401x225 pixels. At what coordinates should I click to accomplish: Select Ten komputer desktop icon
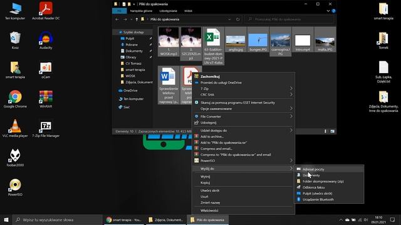pyautogui.click(x=15, y=11)
